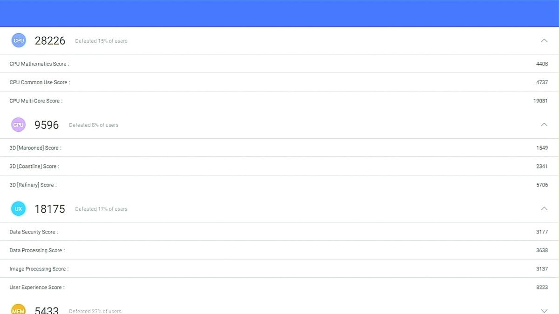Click the yellow MEM category icon
The width and height of the screenshot is (559, 314).
pos(19,309)
